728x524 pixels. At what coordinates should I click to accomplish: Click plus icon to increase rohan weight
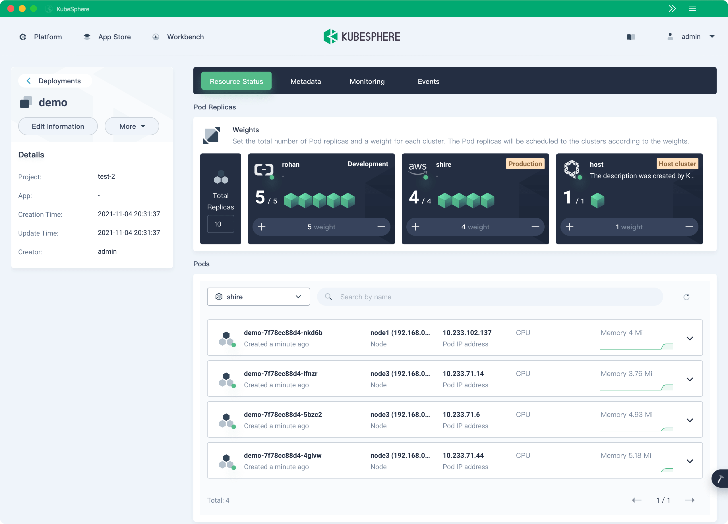tap(262, 227)
